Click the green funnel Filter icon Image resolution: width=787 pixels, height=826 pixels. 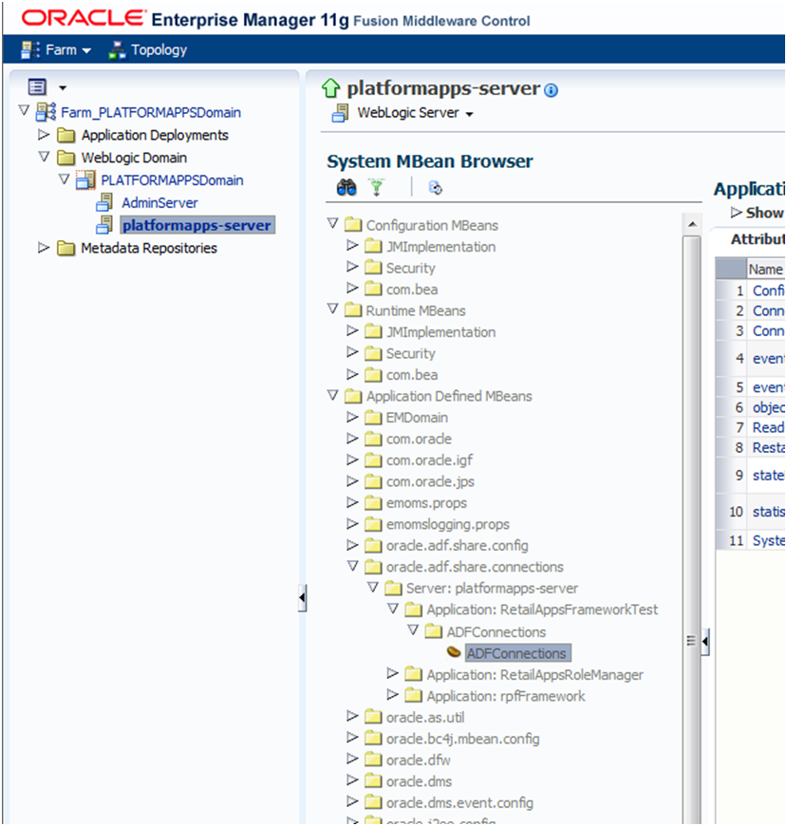point(376,188)
